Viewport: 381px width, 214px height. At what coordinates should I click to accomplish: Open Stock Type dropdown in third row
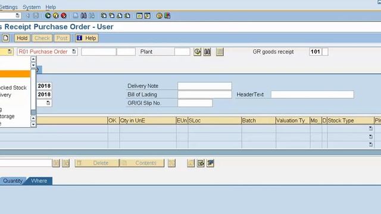(370, 144)
